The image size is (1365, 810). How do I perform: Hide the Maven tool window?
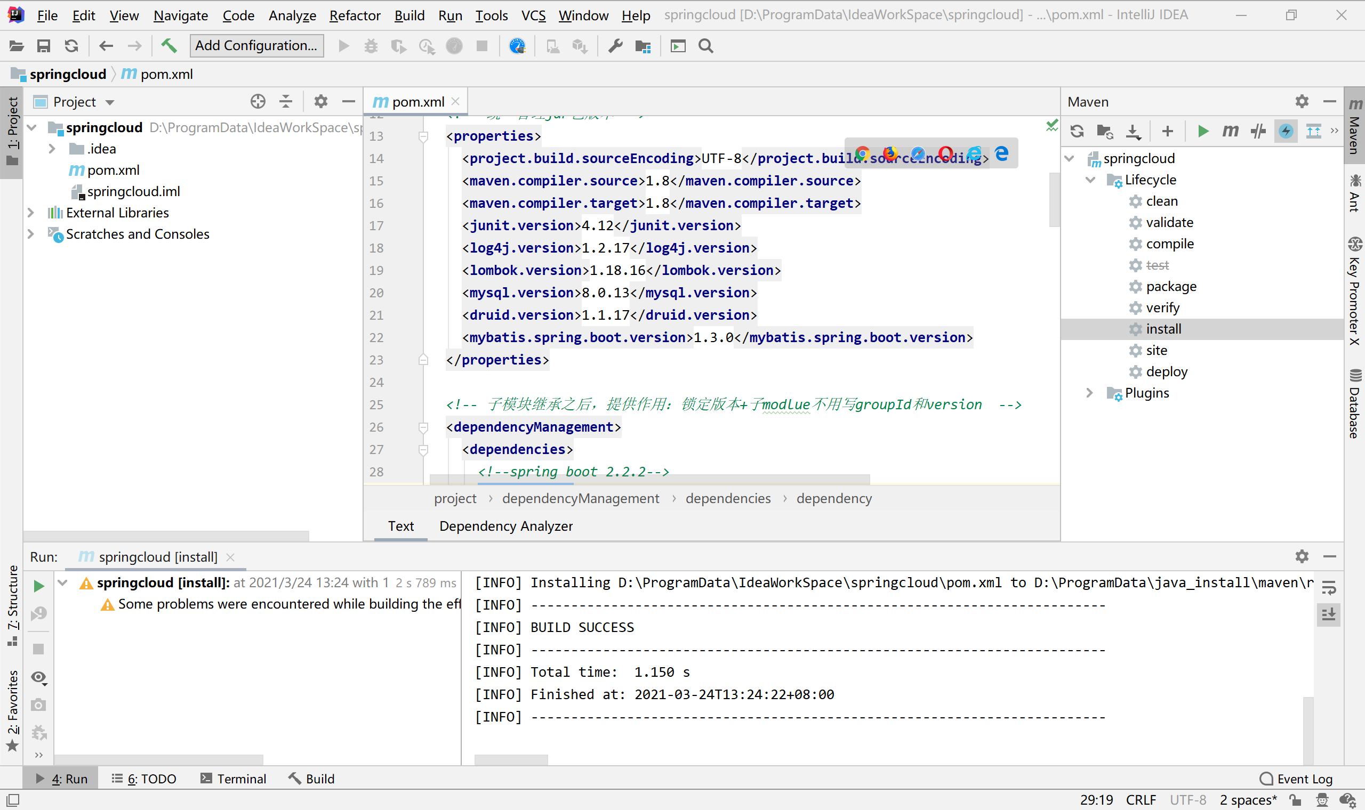[x=1330, y=102]
